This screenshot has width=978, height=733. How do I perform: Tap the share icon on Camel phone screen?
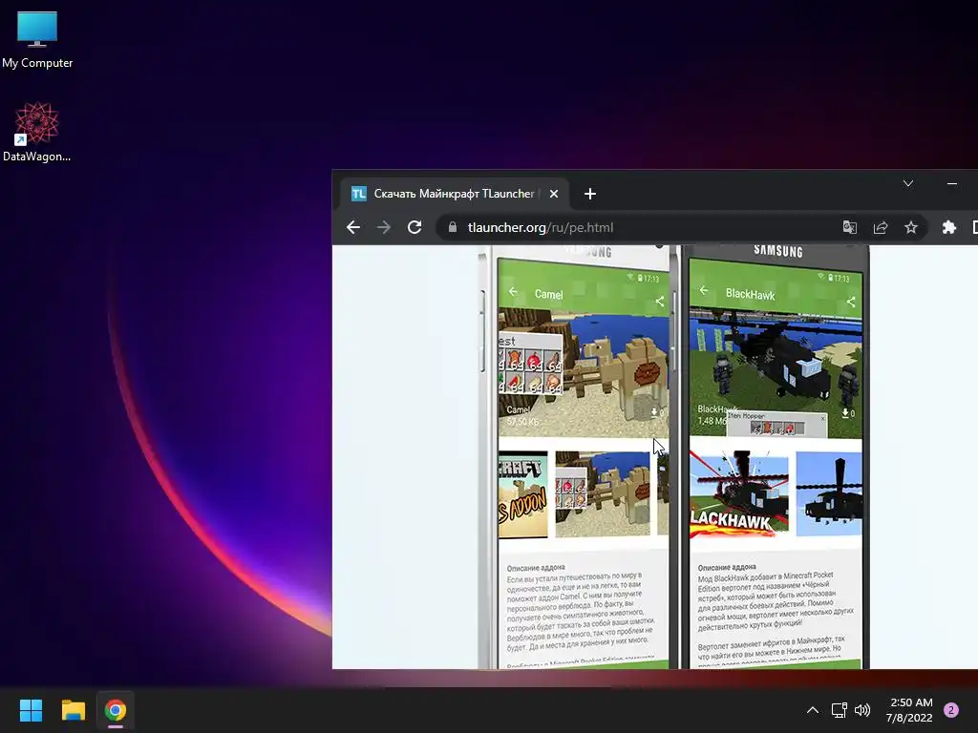(659, 302)
